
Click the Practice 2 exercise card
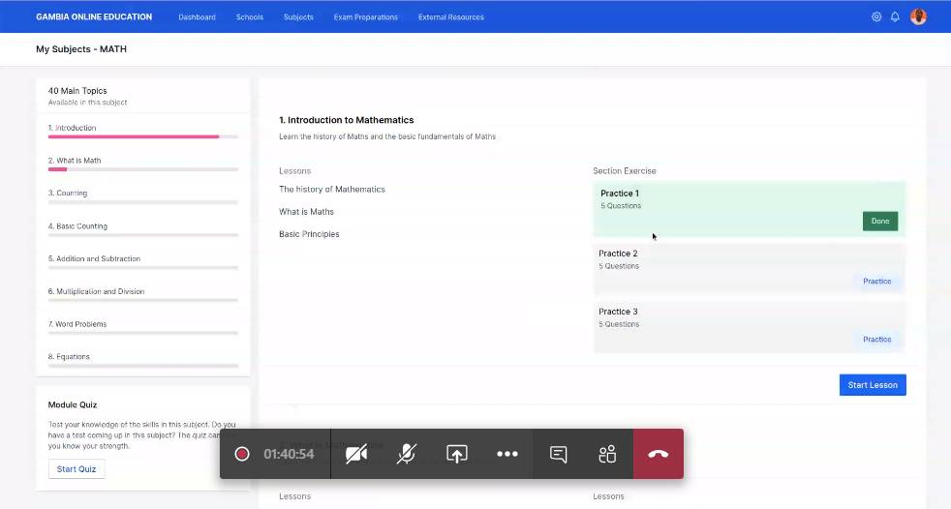[749, 269]
